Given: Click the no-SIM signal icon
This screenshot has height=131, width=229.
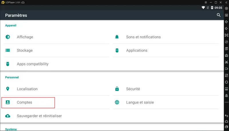Looking at the screenshot, I should 208,8.
